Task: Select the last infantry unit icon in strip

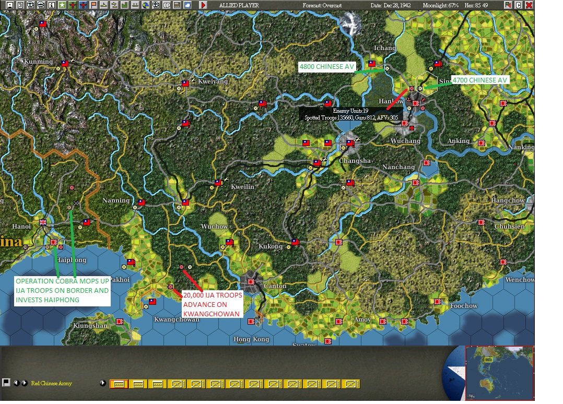Action: point(351,384)
